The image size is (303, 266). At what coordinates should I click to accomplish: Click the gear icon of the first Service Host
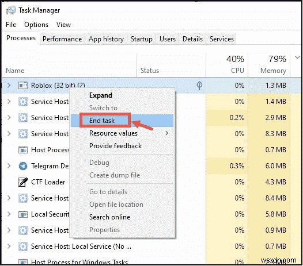23,102
